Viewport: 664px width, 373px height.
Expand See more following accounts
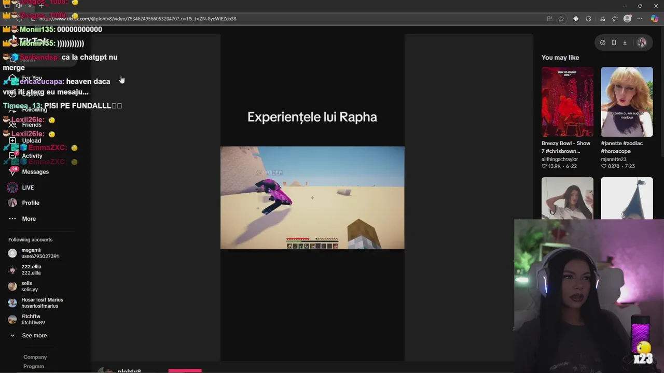pos(34,336)
